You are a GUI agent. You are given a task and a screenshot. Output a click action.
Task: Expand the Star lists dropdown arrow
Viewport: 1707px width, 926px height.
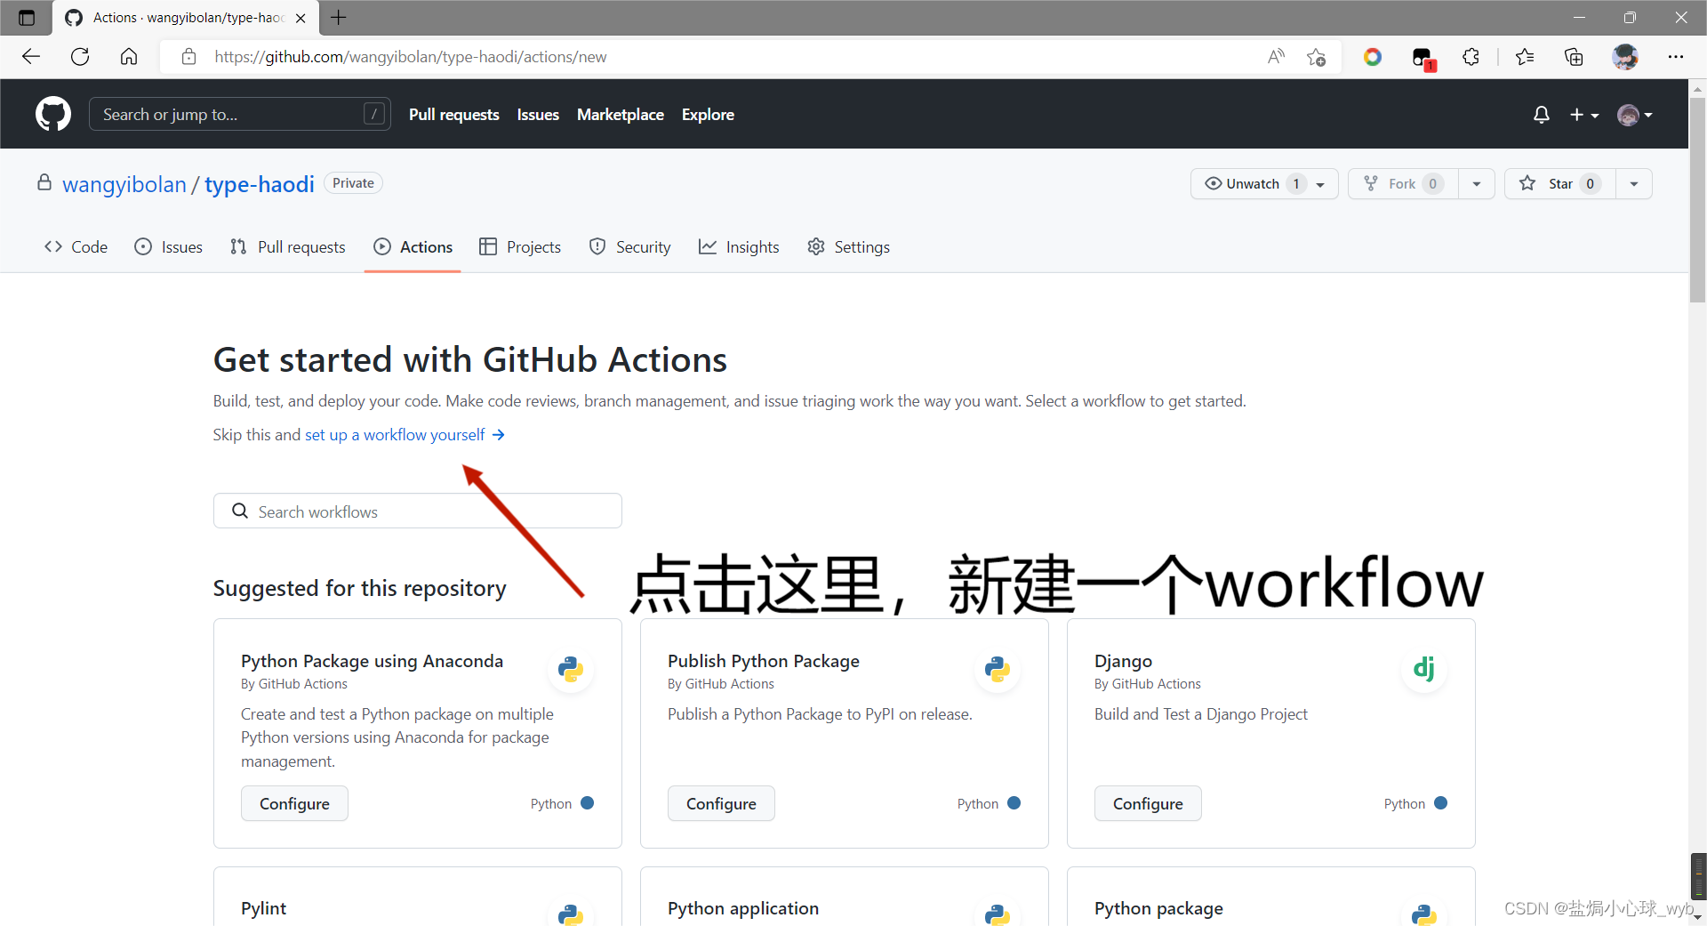tap(1634, 183)
